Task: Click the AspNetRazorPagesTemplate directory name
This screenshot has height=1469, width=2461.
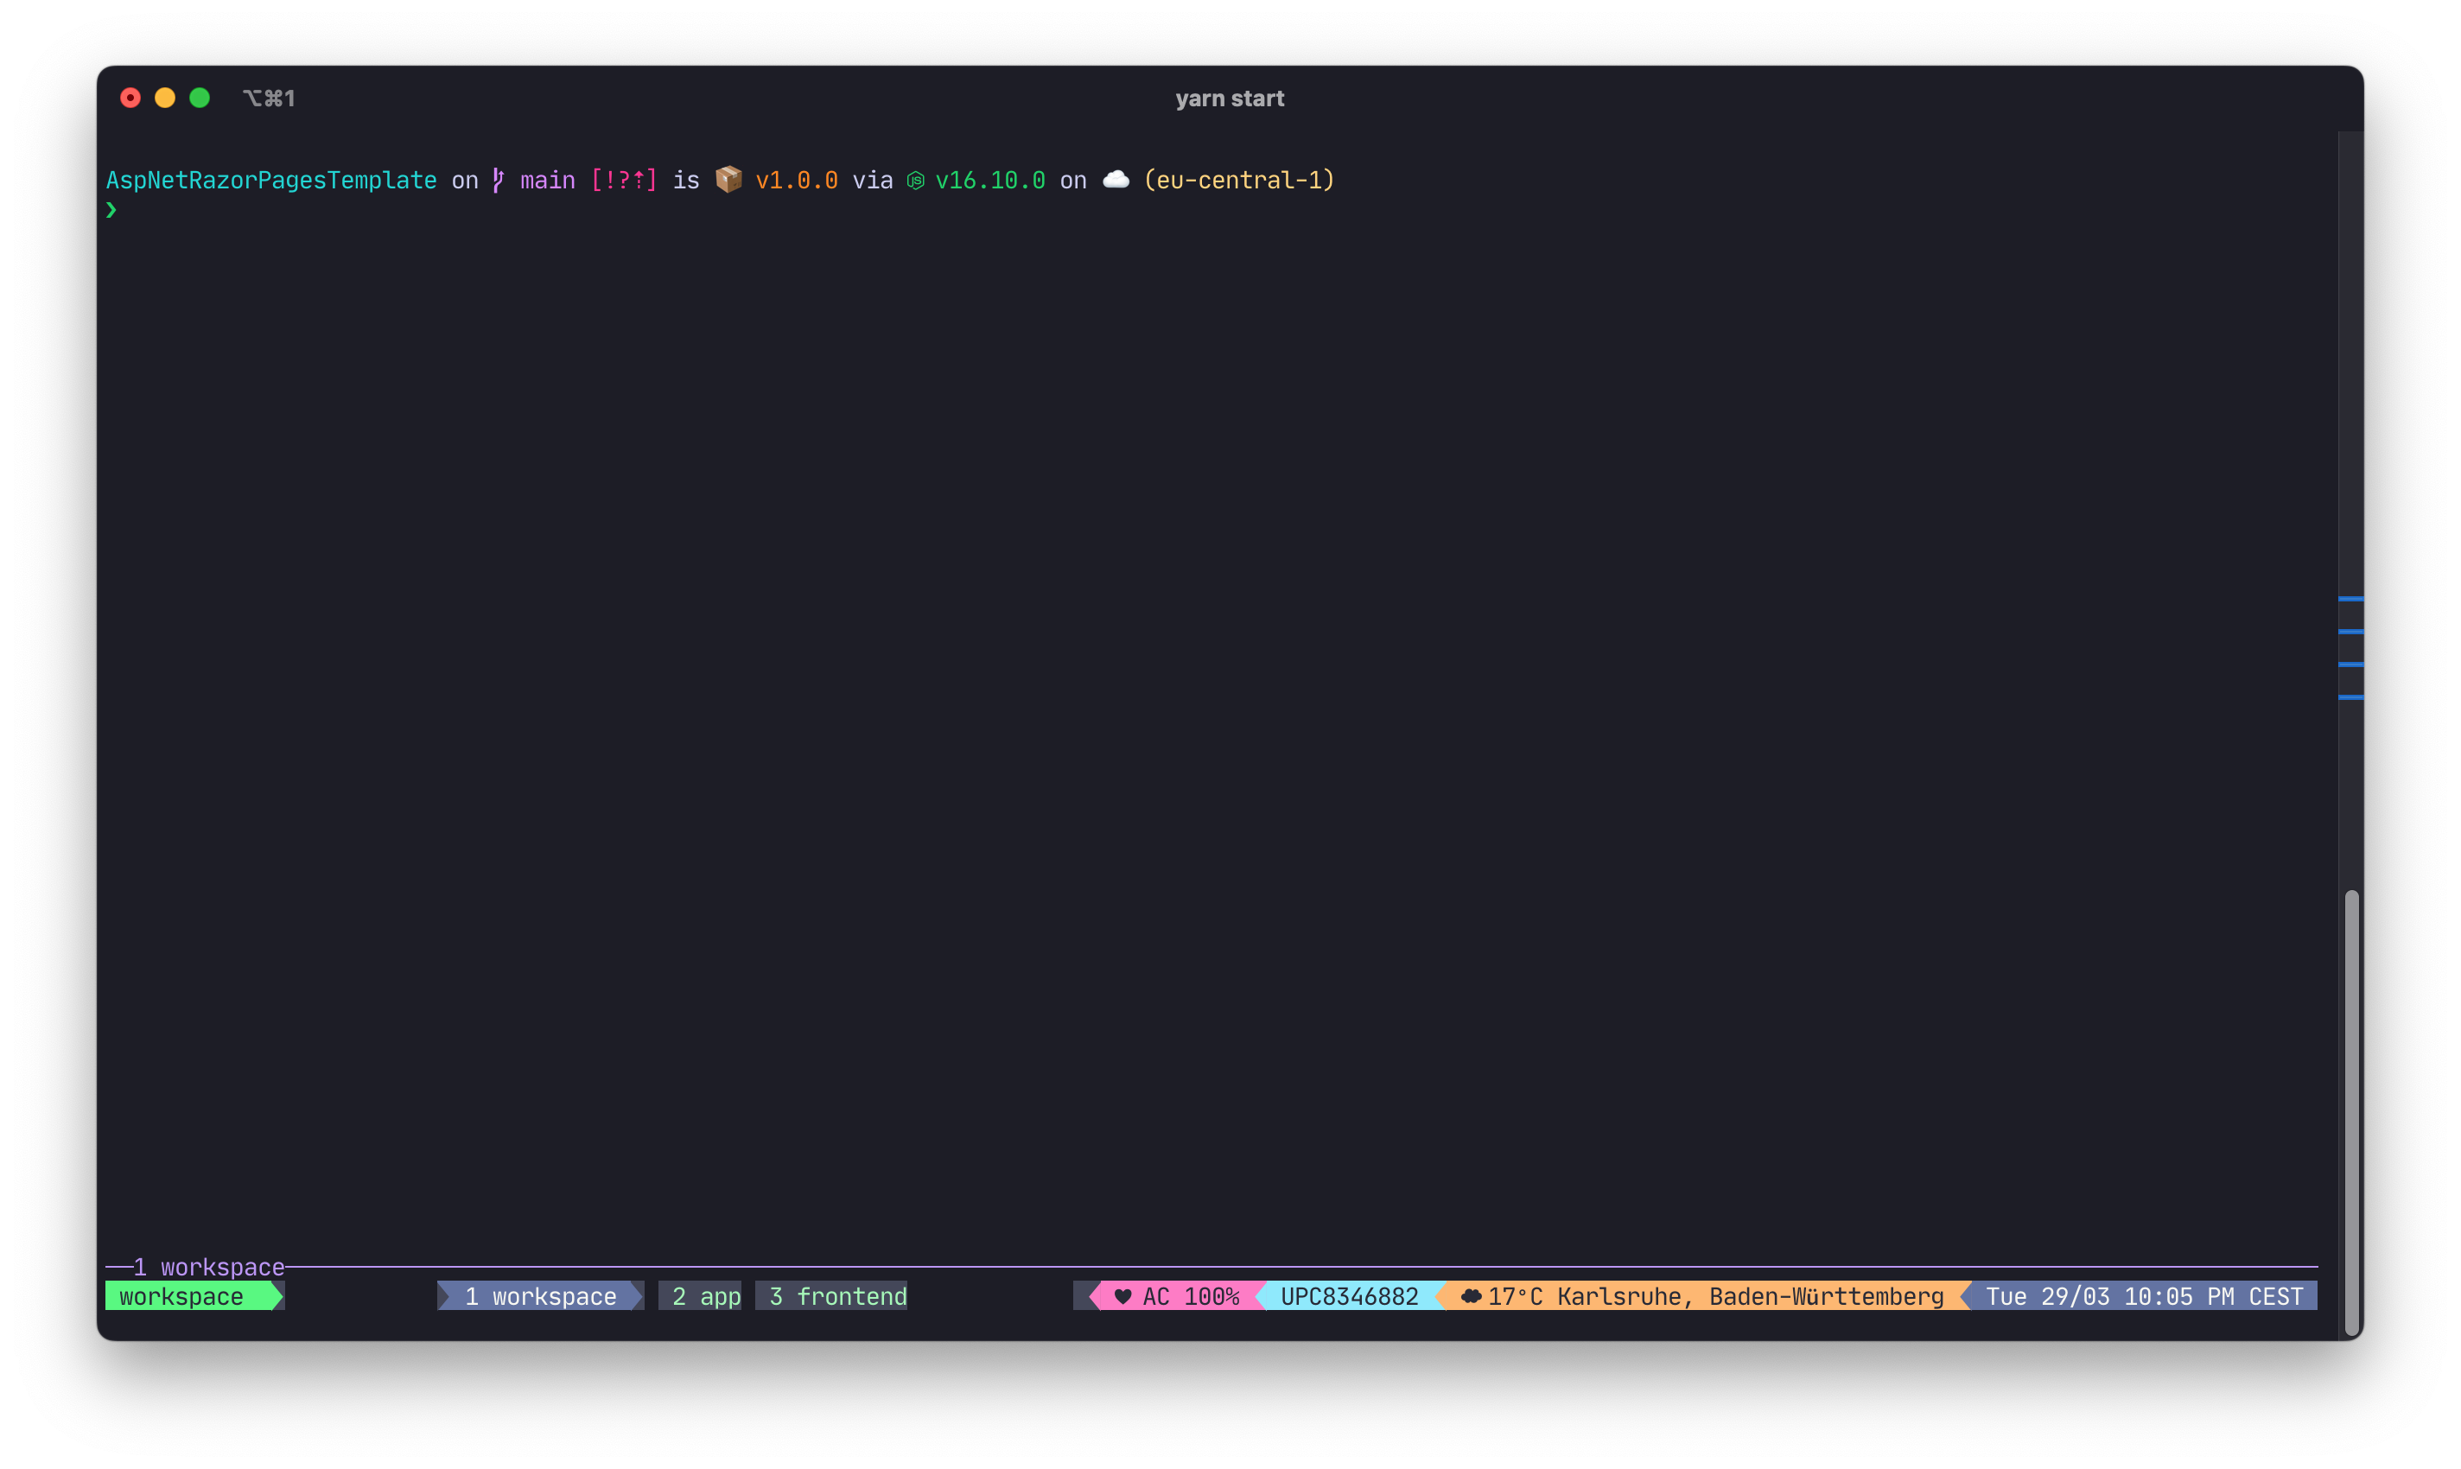Action: (x=271, y=180)
